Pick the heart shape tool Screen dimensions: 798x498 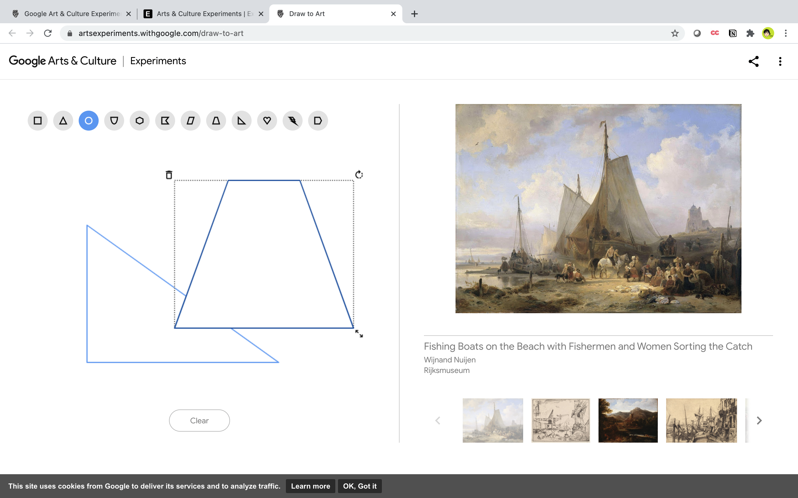[x=267, y=121]
